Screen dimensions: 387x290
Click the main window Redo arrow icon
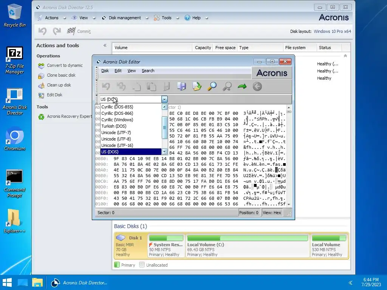click(57, 31)
